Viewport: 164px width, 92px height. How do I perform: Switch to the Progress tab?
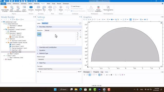pyautogui.click(x=96, y=72)
